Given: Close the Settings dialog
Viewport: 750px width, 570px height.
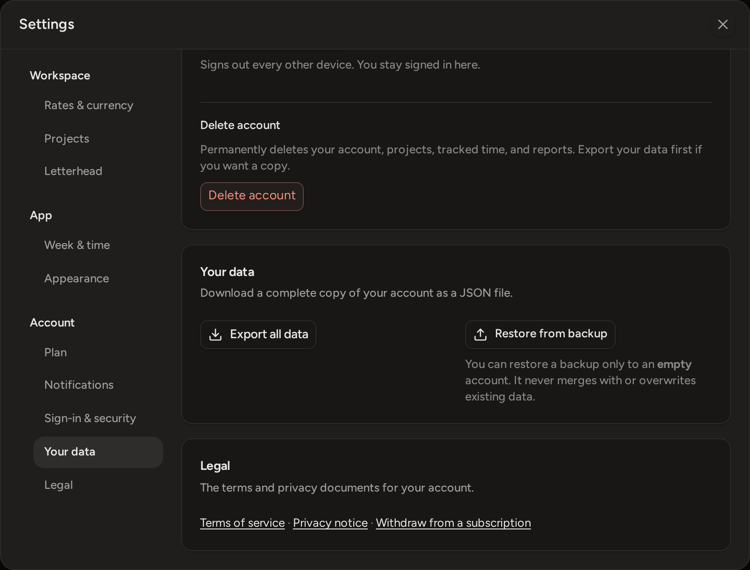Looking at the screenshot, I should coord(723,24).
